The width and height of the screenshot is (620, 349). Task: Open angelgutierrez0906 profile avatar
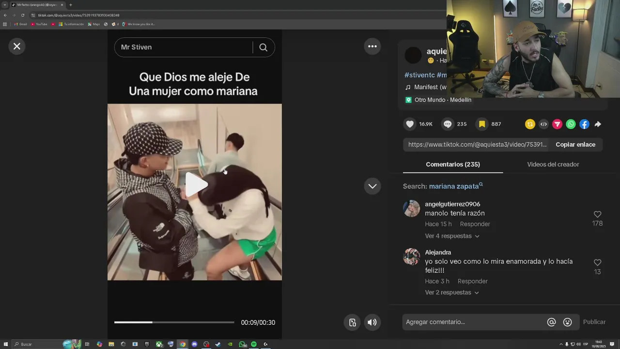coord(412,208)
